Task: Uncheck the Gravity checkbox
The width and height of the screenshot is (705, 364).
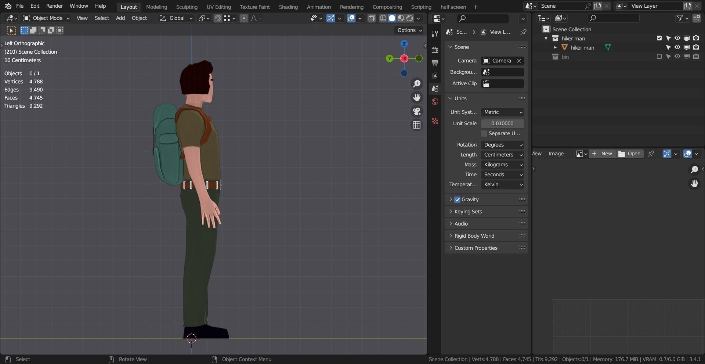Action: coord(457,199)
